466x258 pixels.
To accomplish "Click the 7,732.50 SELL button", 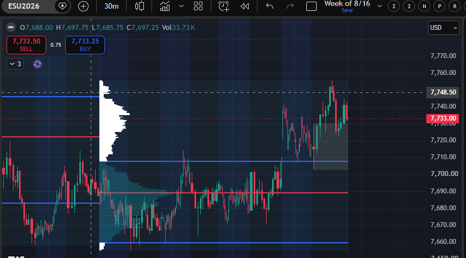I will (26, 45).
